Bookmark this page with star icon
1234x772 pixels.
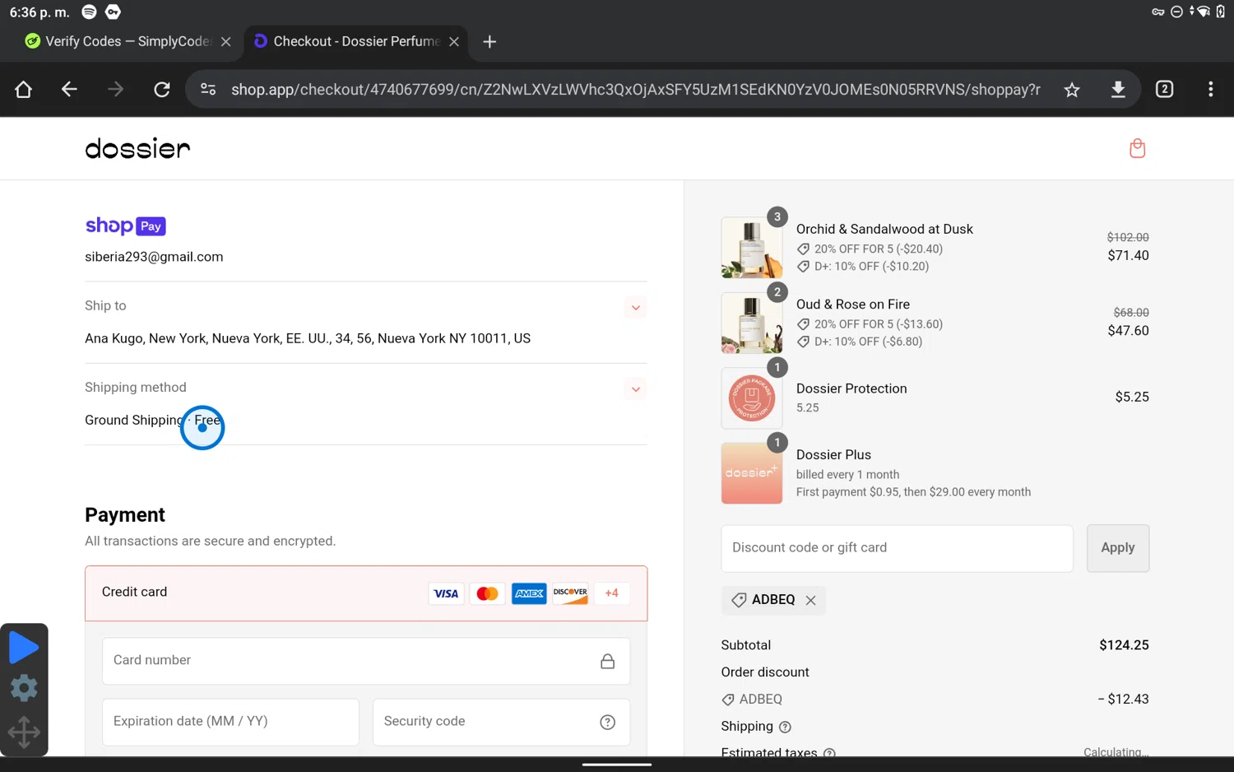tap(1071, 89)
